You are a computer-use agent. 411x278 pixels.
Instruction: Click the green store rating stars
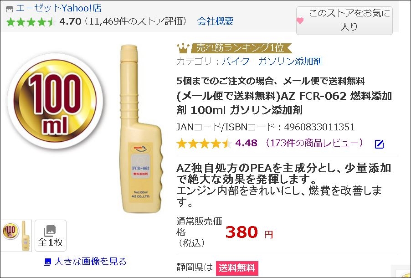[x=30, y=22]
